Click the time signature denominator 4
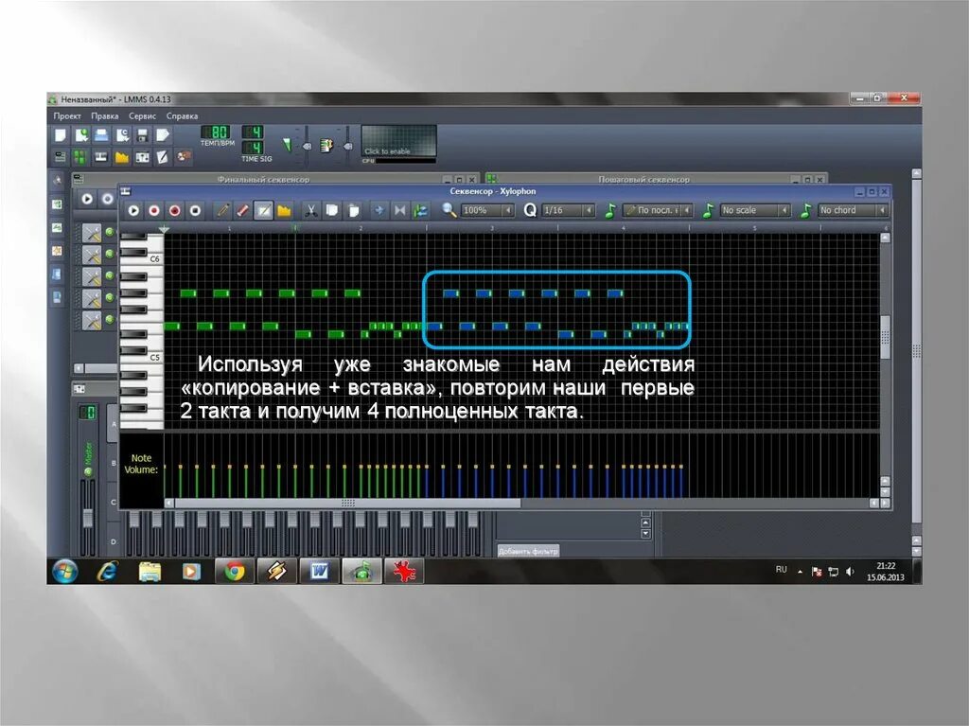Screen dimensions: 969x726 point(254,147)
